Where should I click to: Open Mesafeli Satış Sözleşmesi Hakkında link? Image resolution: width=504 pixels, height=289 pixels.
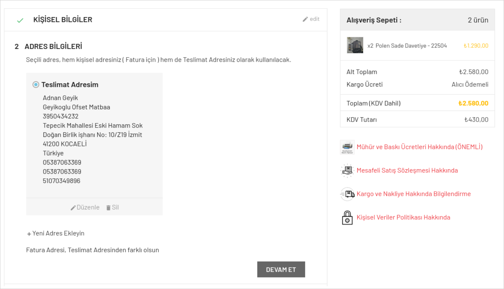(407, 170)
